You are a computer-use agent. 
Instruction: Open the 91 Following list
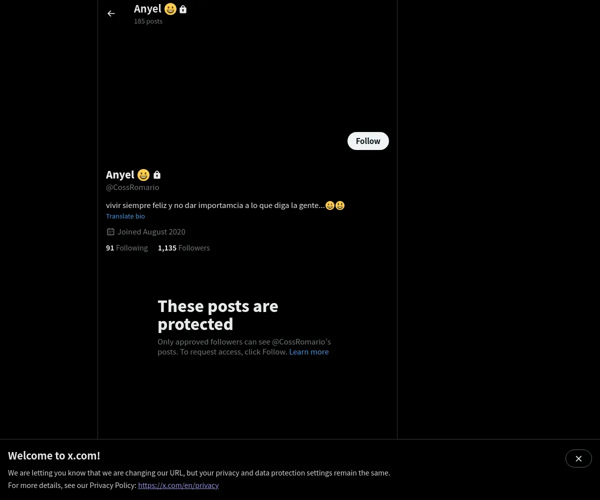(127, 248)
